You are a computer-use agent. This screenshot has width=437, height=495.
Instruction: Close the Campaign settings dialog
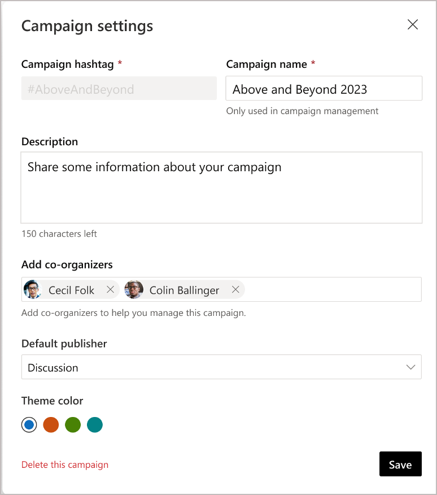[413, 25]
